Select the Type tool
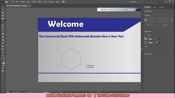 (3, 28)
